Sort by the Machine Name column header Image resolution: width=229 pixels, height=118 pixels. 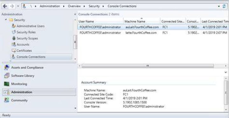click(x=142, y=21)
